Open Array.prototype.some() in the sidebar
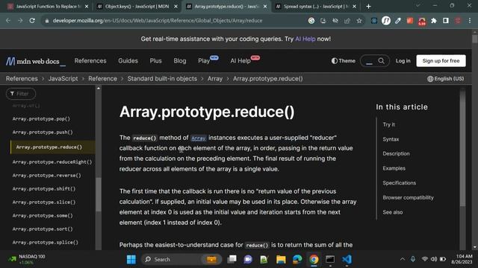Screen dimensions: 478x268 (43, 215)
